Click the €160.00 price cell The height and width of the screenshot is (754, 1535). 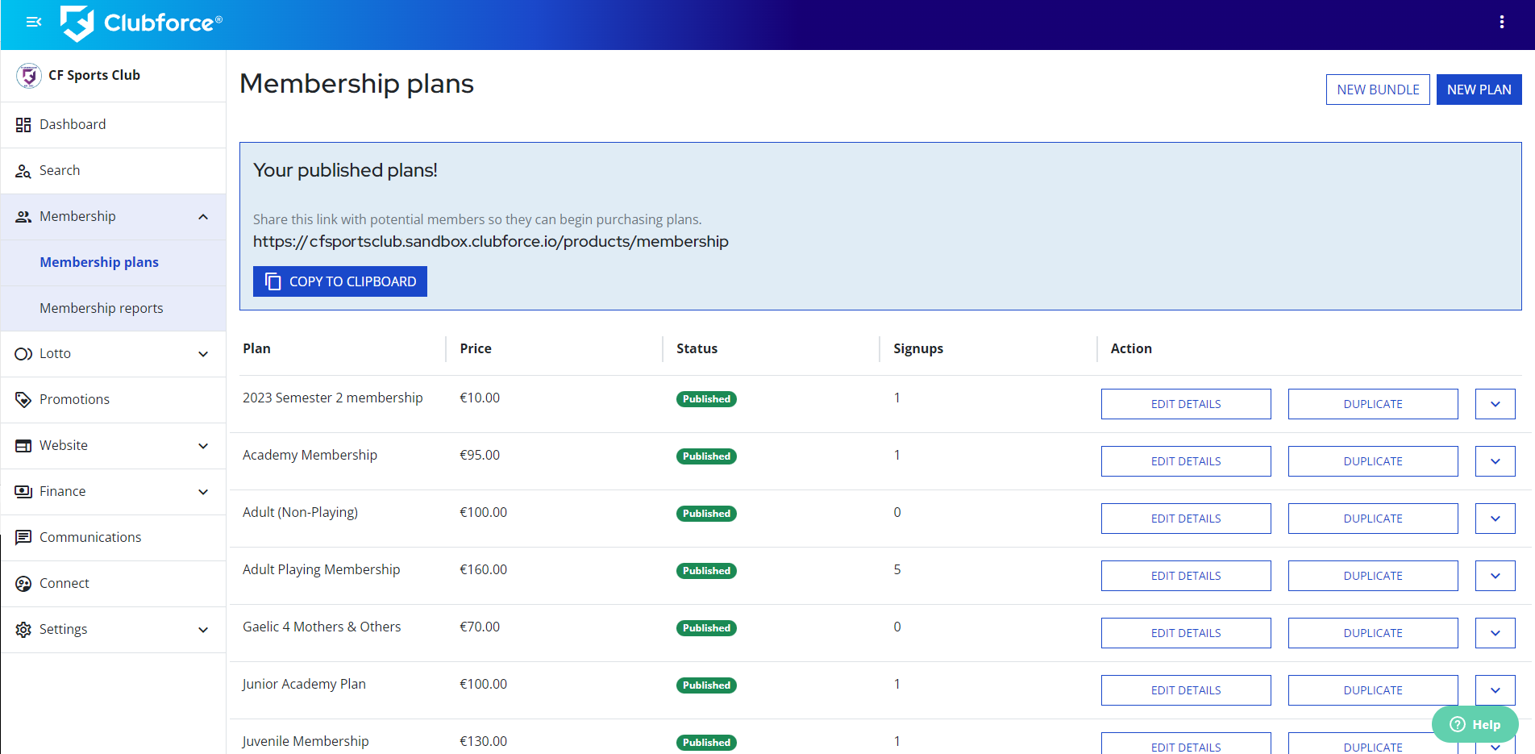coord(483,570)
